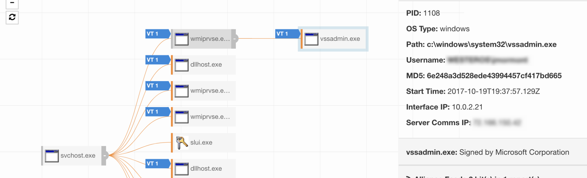The height and width of the screenshot is (178, 587).
Task: Click the window icon of the topmost dllhost.exe
Action: (x=181, y=65)
